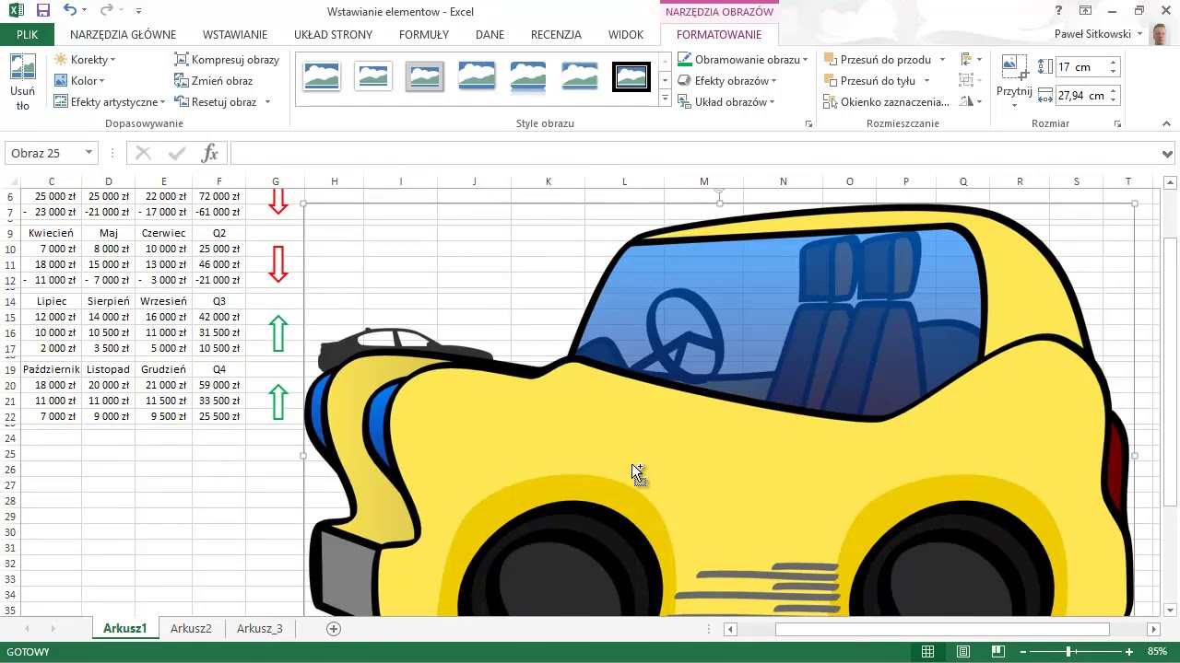Expand the formula bar with the arrow
This screenshot has width=1180, height=663.
(x=1167, y=154)
